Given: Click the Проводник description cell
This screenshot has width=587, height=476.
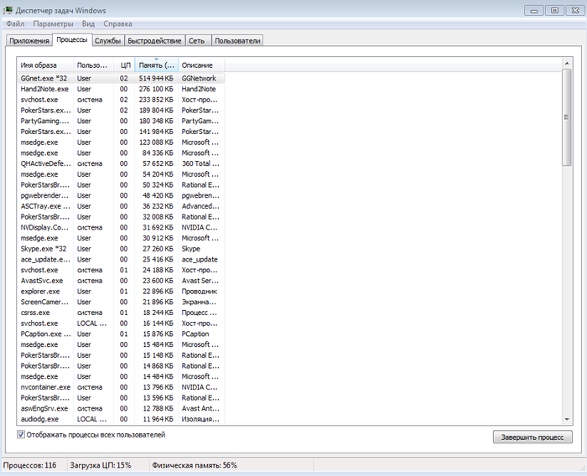Looking at the screenshot, I should pos(200,292).
